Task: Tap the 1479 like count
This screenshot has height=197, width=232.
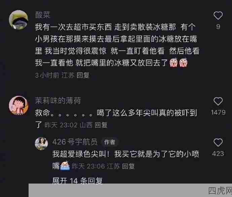Action: click(218, 112)
